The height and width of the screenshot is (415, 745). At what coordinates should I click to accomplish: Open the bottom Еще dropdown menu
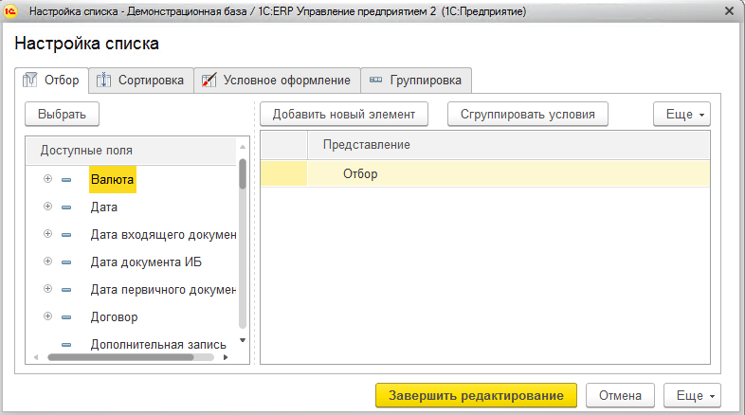693,395
